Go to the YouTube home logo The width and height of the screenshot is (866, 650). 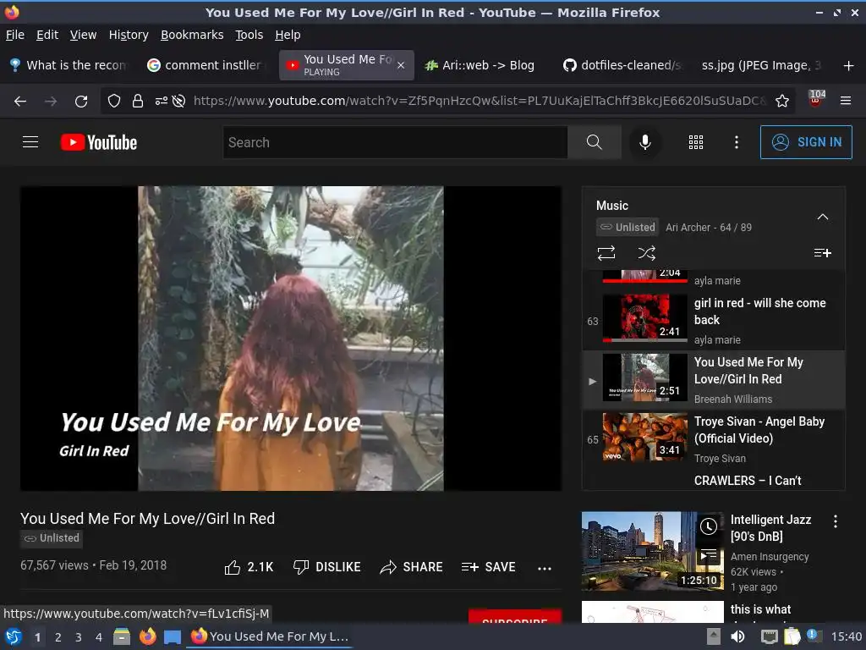(x=99, y=142)
